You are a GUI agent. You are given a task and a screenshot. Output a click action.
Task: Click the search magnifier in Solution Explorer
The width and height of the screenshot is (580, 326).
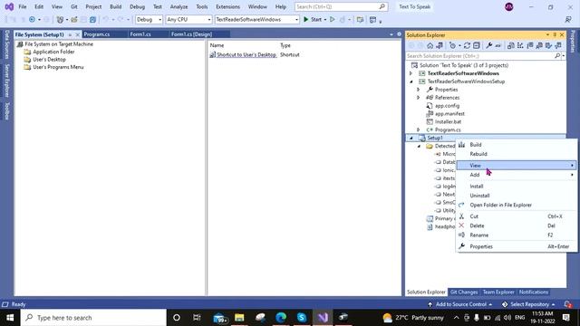coord(557,56)
